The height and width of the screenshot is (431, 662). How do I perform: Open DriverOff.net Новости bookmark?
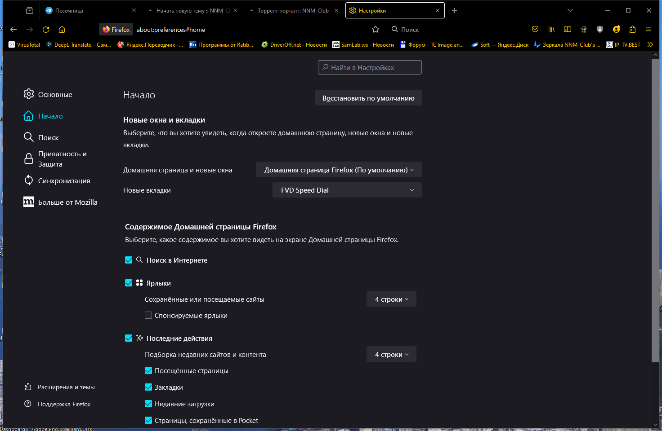pyautogui.click(x=294, y=44)
